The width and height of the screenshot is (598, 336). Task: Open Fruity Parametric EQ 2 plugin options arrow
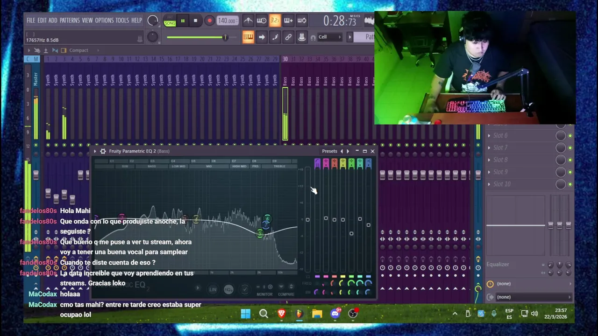95,151
